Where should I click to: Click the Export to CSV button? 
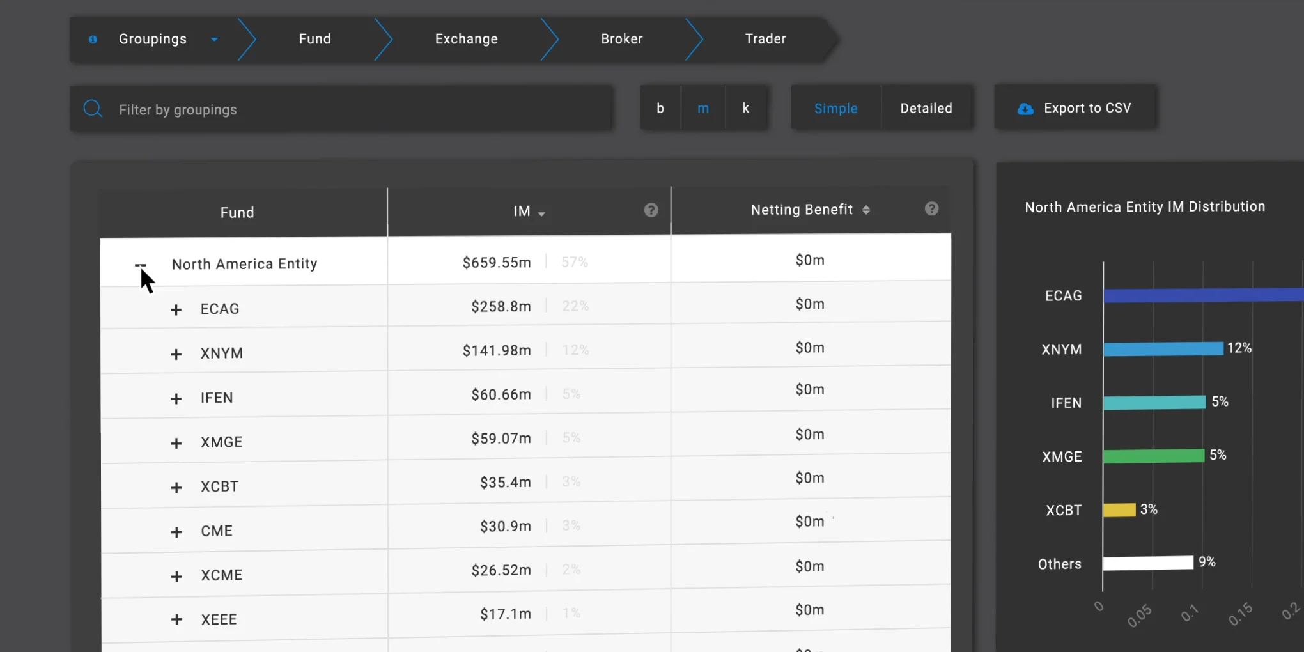(1076, 108)
